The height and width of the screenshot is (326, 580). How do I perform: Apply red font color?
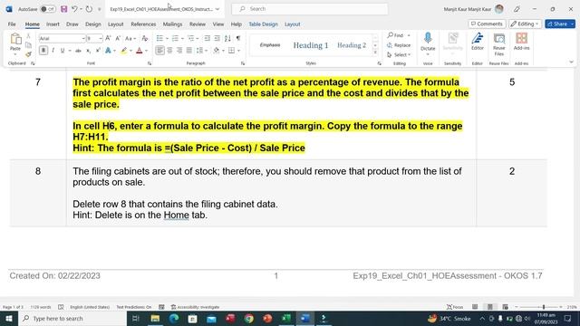pyautogui.click(x=140, y=51)
